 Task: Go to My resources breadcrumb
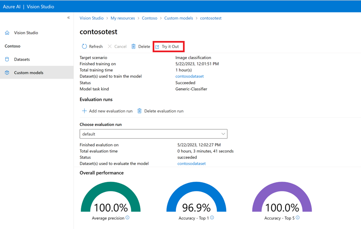point(123,18)
